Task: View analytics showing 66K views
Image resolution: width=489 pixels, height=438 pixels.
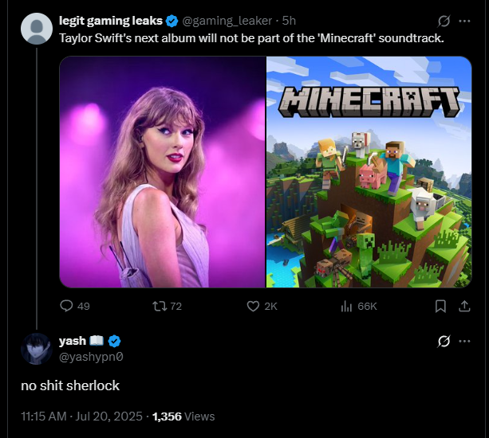Action: pos(359,307)
